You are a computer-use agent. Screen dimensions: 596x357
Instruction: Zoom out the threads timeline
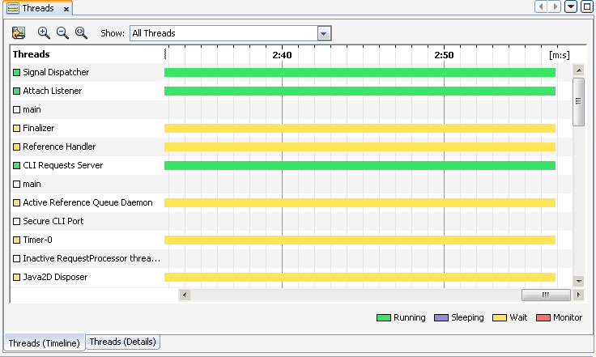click(x=62, y=33)
